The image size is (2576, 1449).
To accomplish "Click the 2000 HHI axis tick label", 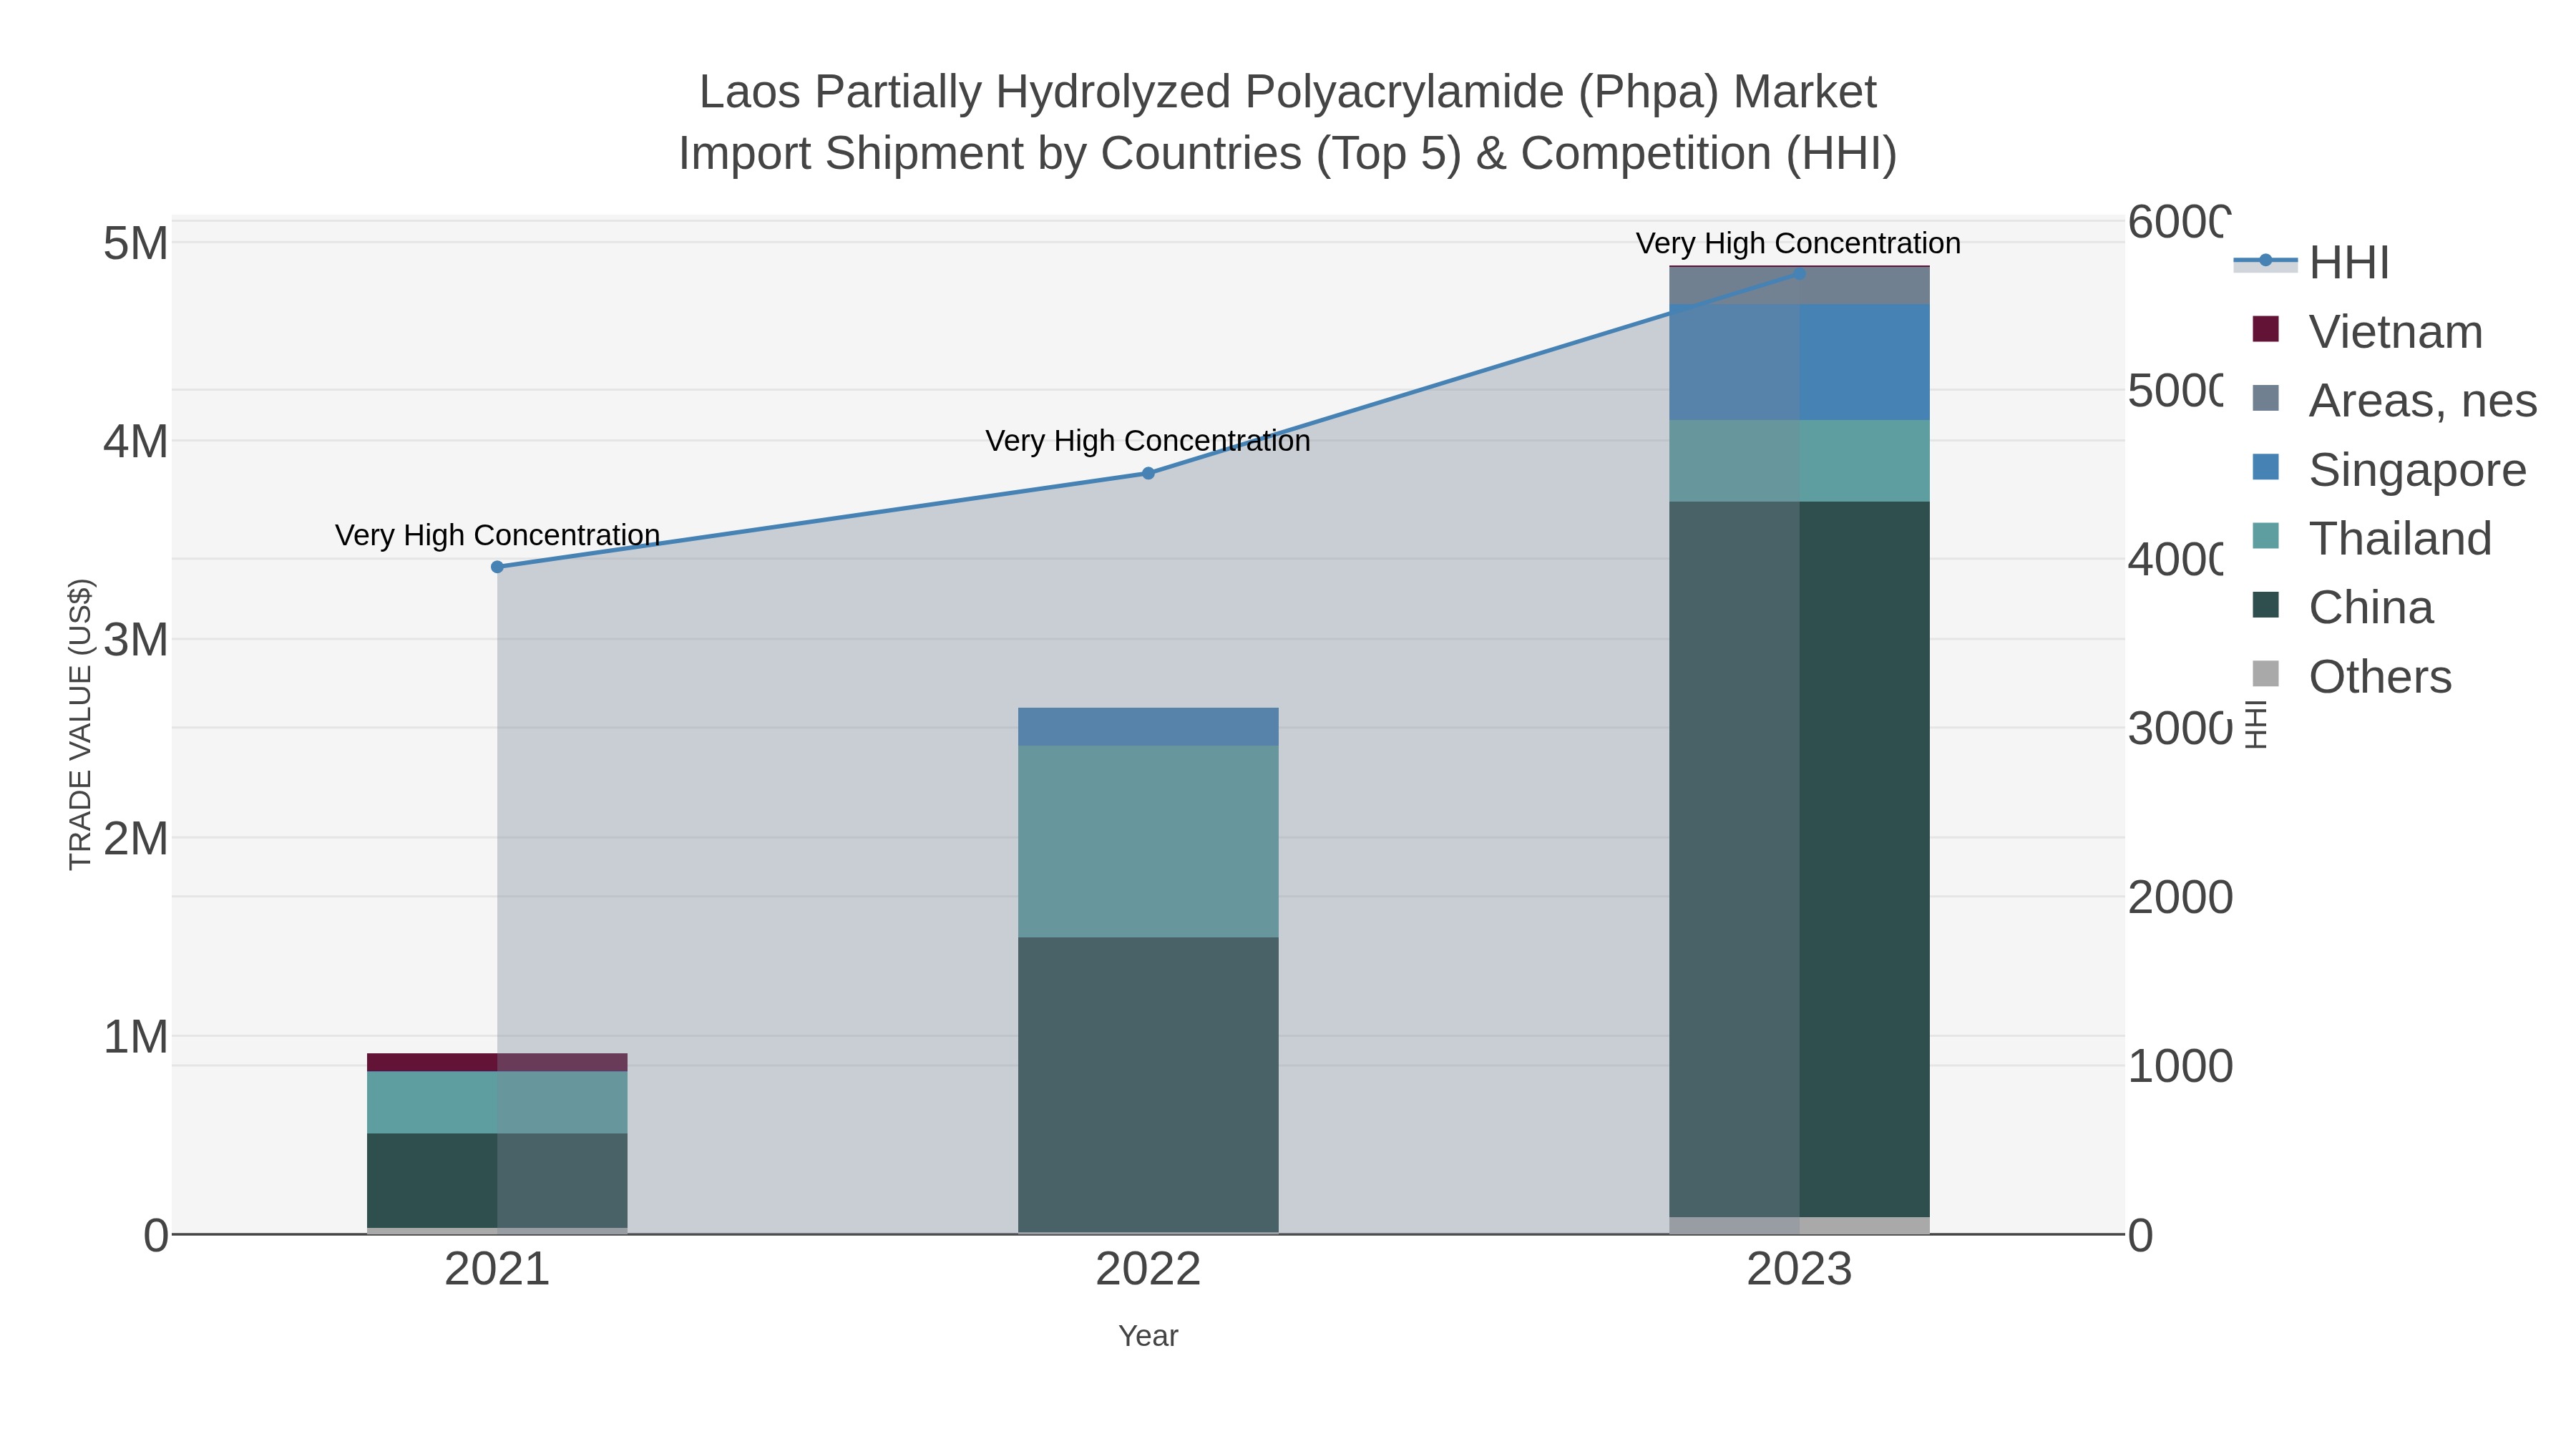I will pos(2180,898).
